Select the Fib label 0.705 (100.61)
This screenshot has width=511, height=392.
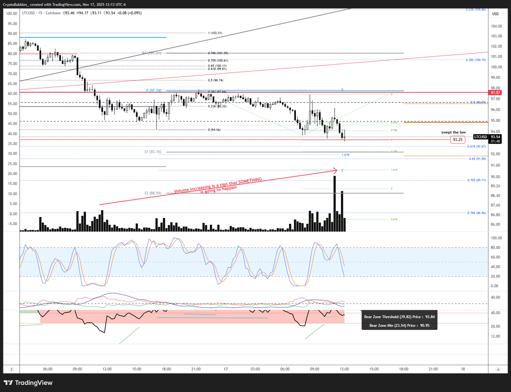point(218,61)
